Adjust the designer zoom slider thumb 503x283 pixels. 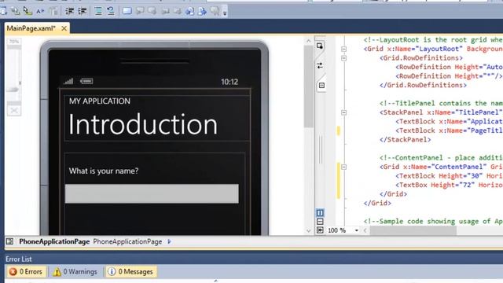point(13,89)
